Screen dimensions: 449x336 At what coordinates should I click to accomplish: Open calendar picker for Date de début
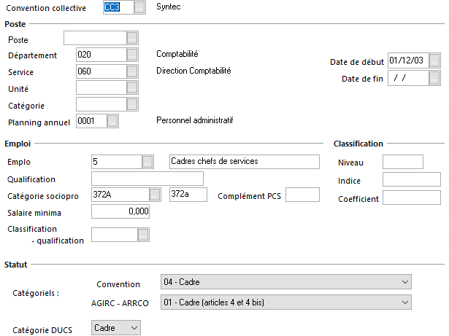tap(435, 61)
